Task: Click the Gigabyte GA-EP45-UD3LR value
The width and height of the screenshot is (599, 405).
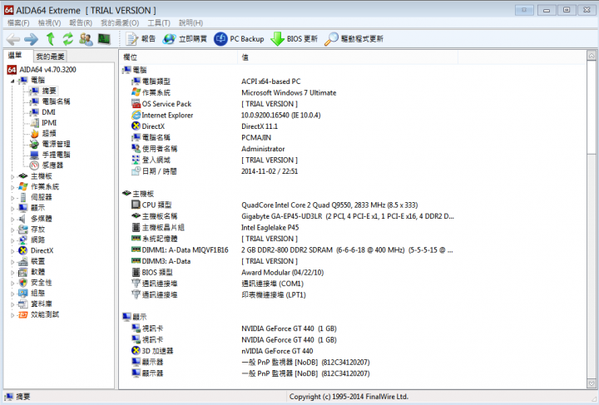Action: (348, 216)
